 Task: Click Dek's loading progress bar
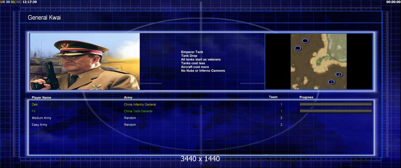[x=336, y=104]
